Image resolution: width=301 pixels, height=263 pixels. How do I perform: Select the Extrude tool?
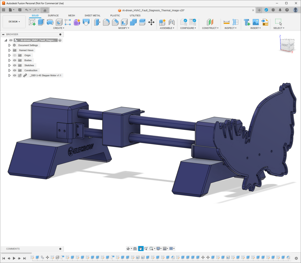(x=41, y=22)
